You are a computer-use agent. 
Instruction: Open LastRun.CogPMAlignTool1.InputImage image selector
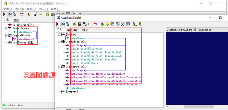point(197,30)
